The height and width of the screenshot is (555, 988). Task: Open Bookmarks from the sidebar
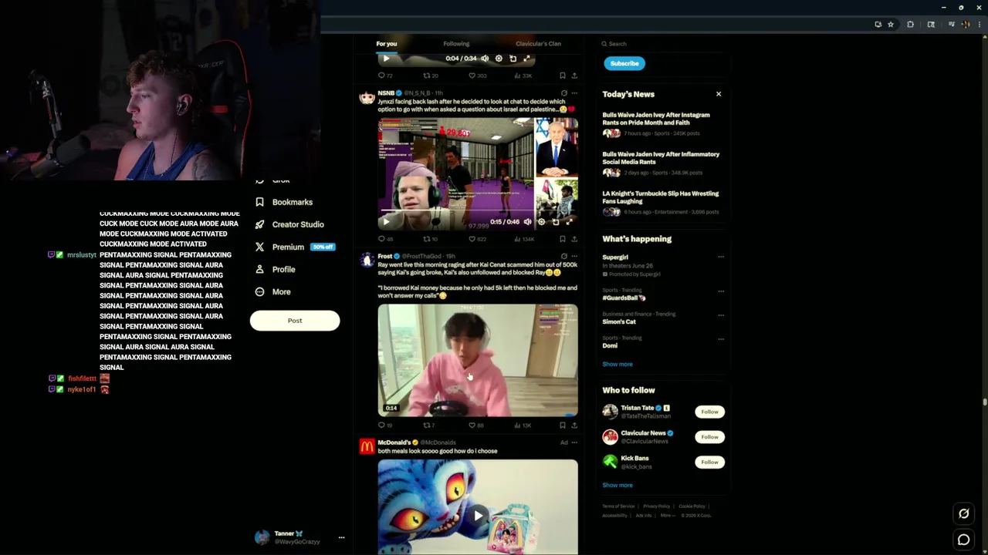(x=284, y=202)
